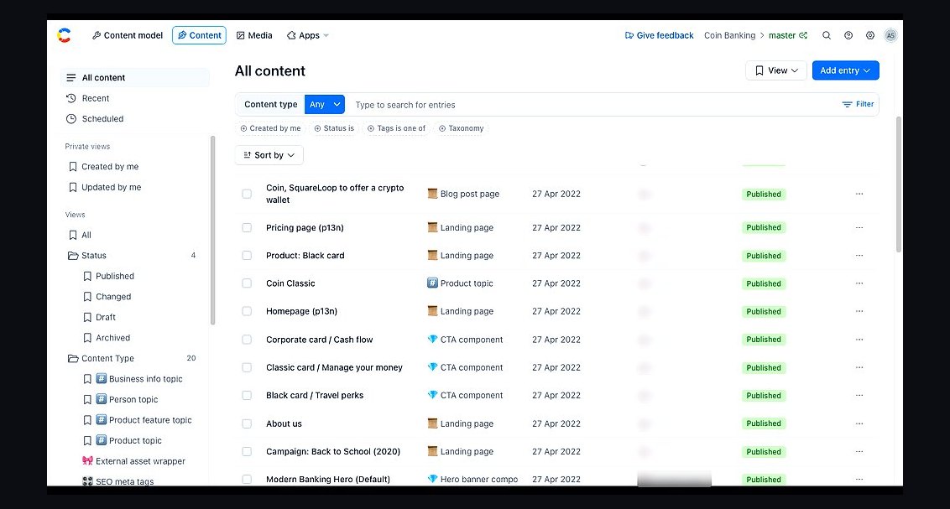The image size is (950, 509).
Task: Click the Content Type folder icon
Action: (x=73, y=358)
